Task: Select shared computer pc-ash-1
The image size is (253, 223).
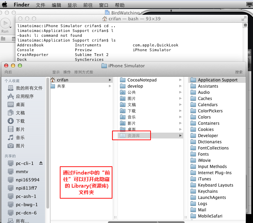Action: tap(22, 196)
